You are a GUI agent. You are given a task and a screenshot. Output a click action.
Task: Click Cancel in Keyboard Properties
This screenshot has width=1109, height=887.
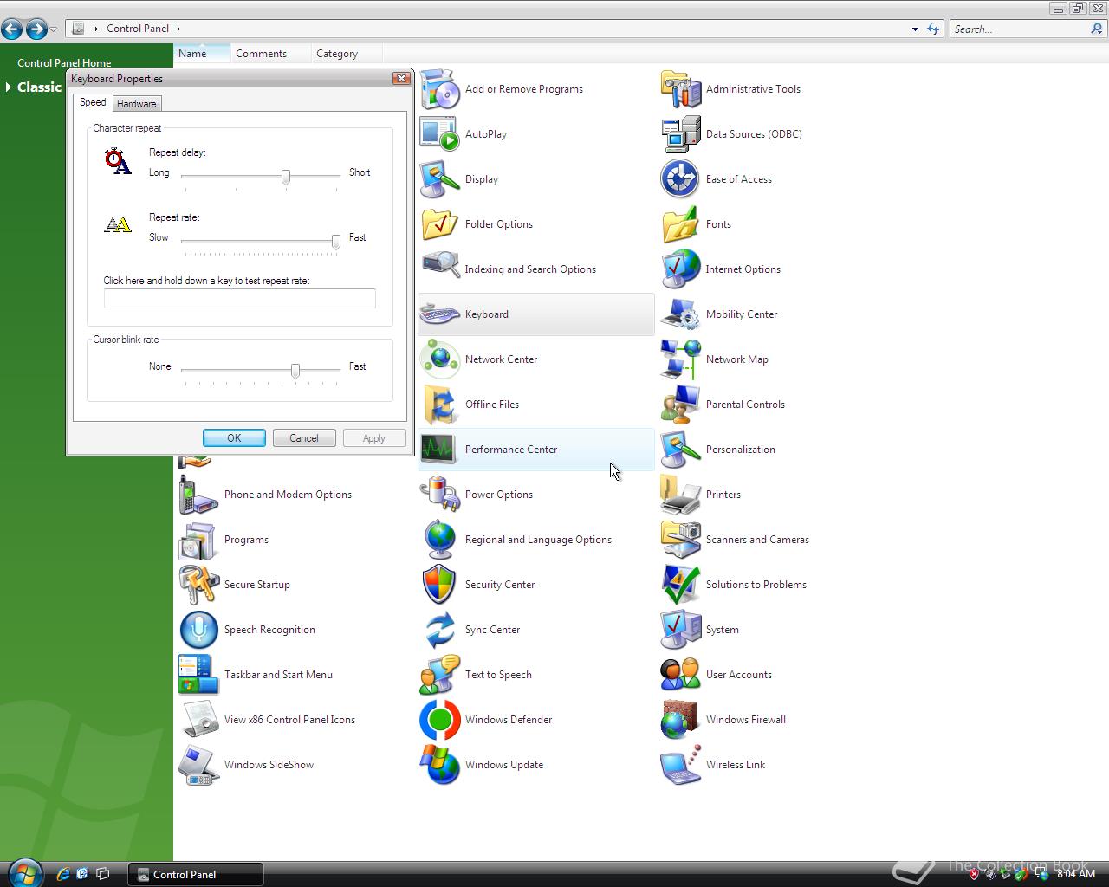[304, 438]
